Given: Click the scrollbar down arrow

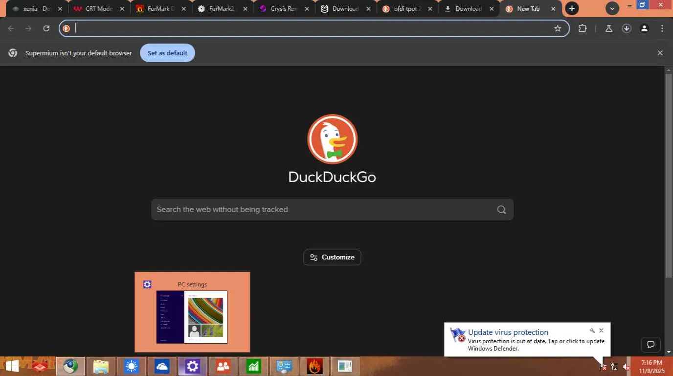Looking at the screenshot, I should point(669,352).
